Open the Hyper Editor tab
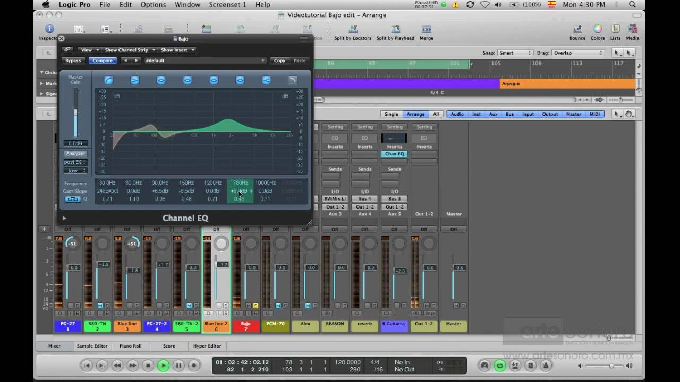680x382 pixels. 207,346
